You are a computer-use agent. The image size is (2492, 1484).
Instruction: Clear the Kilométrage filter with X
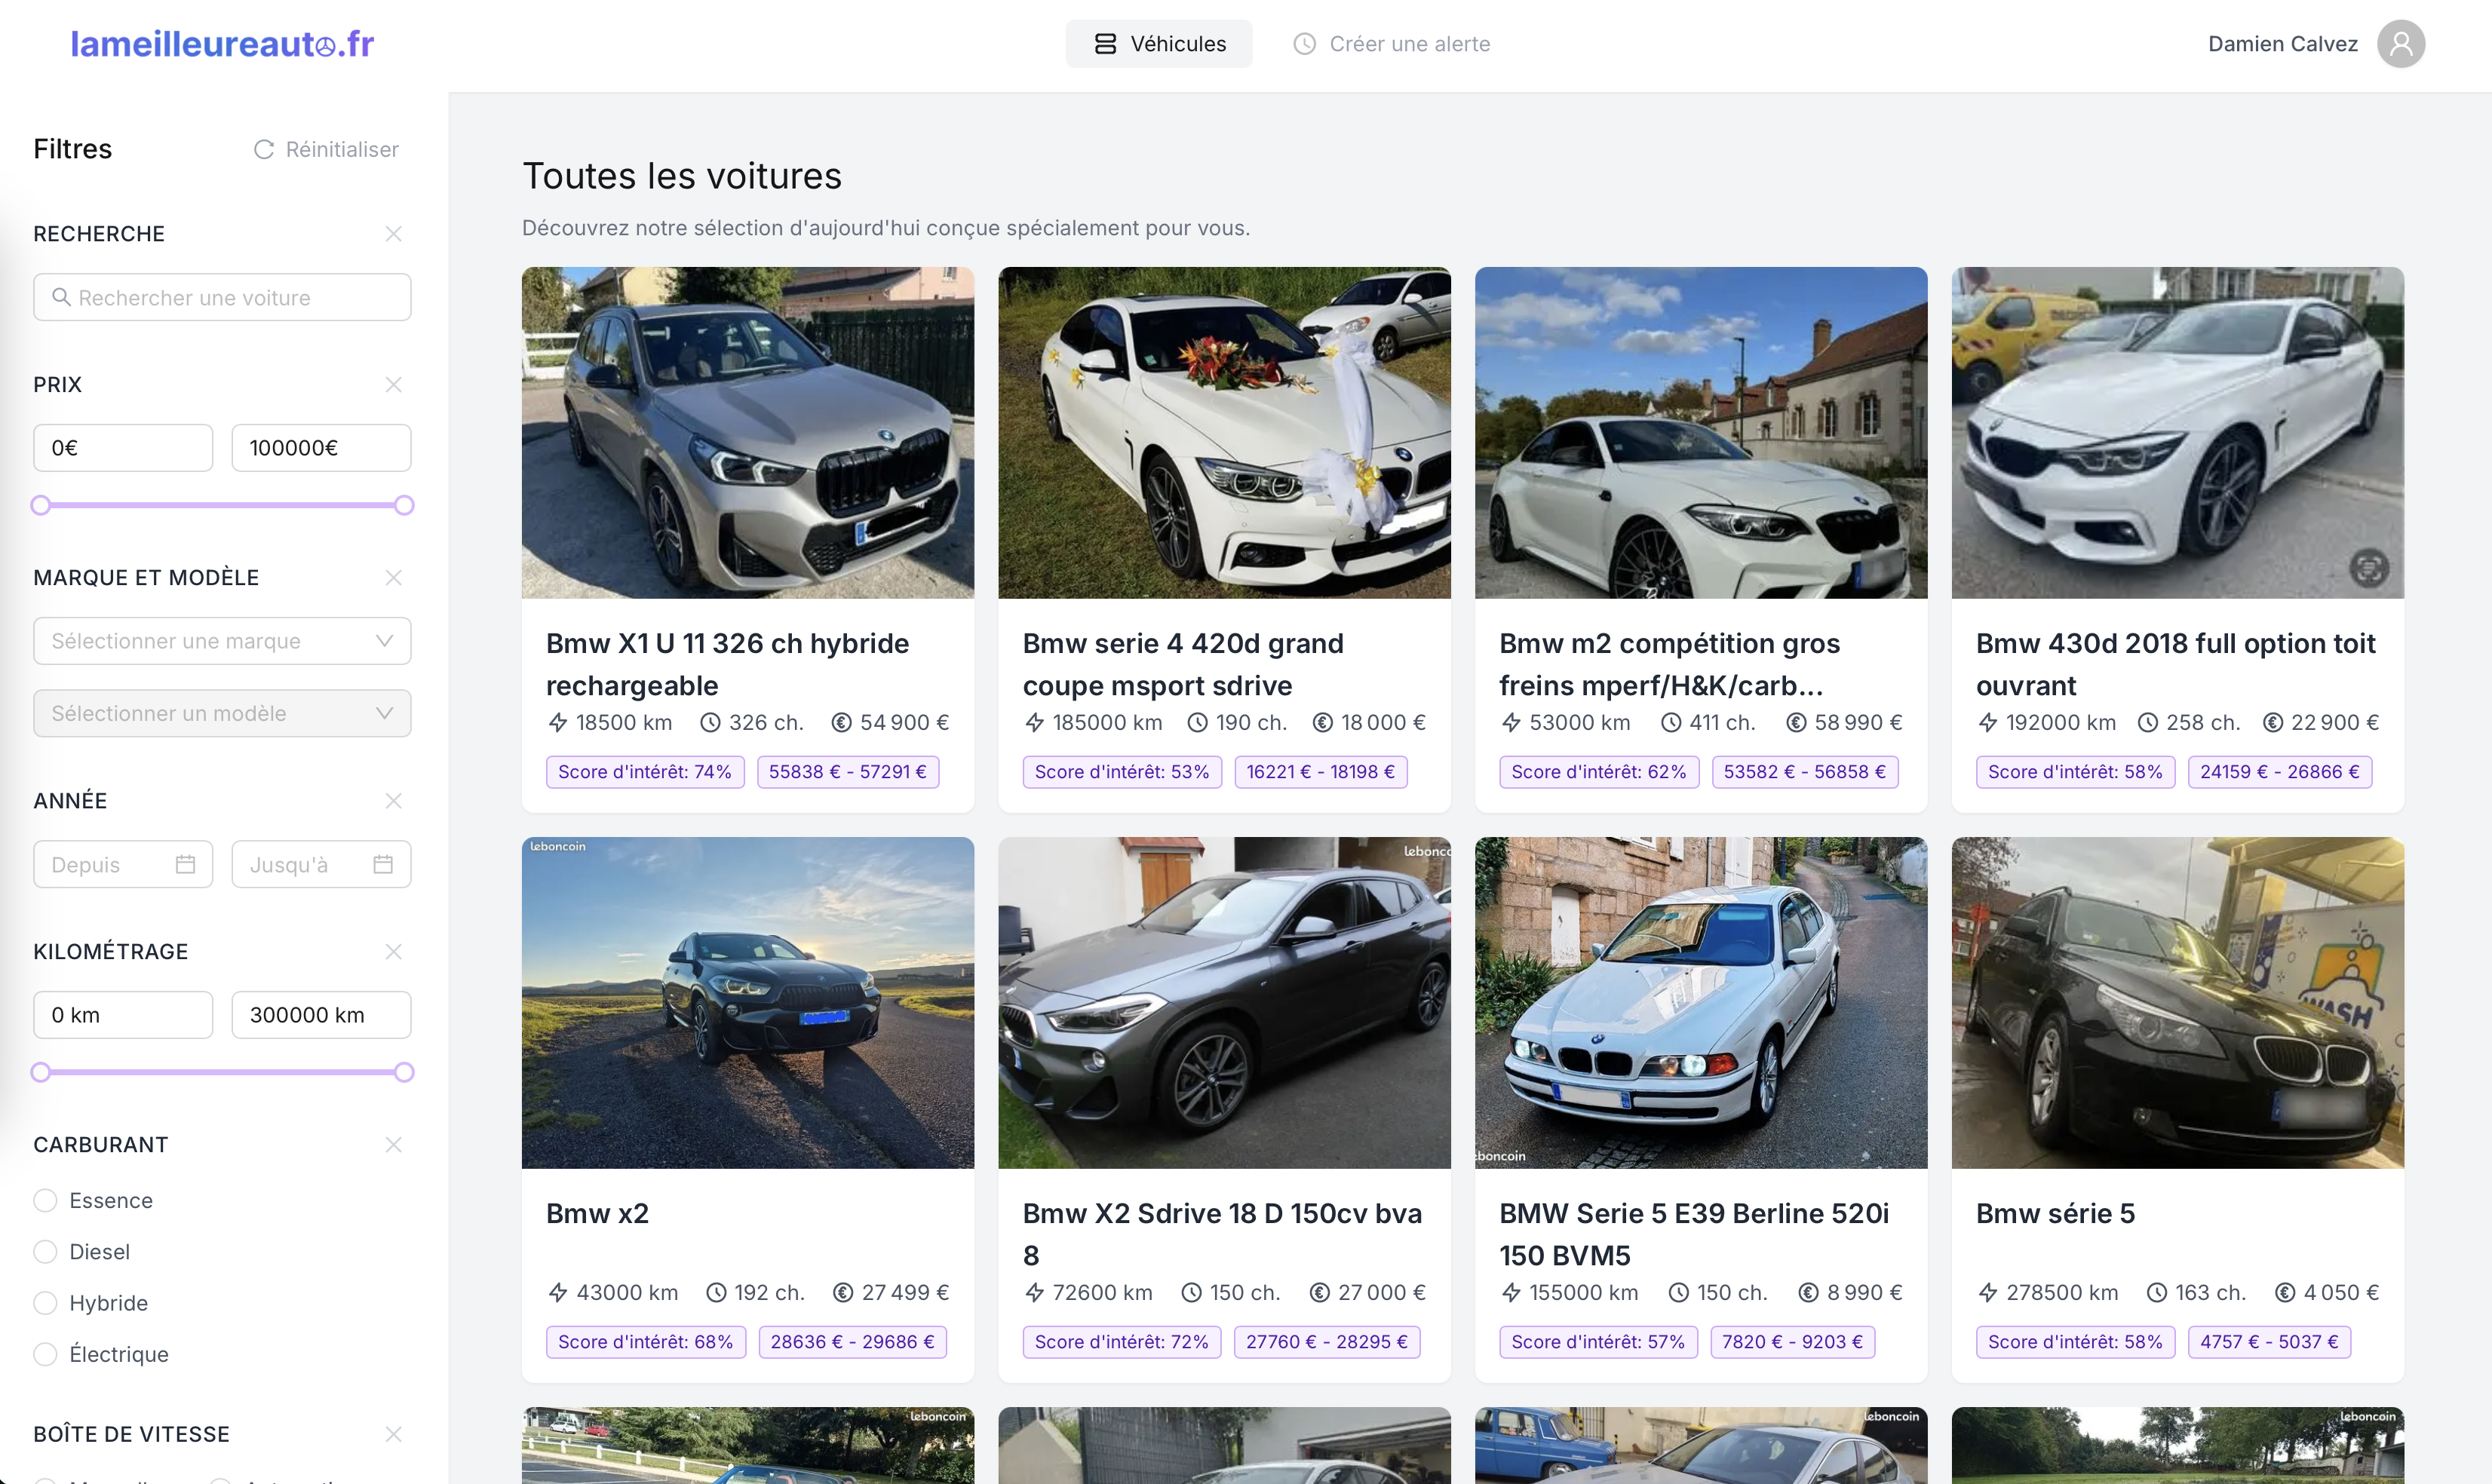tap(393, 952)
